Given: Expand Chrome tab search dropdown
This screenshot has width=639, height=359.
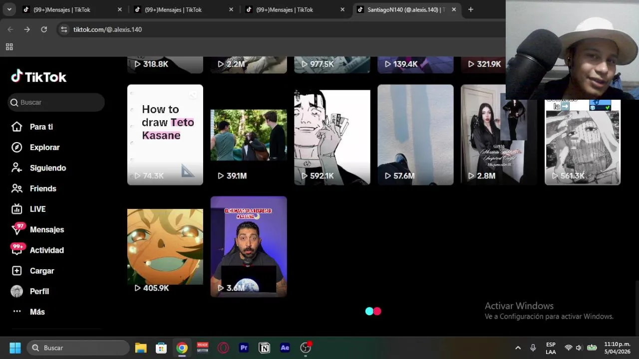Looking at the screenshot, I should (x=9, y=9).
